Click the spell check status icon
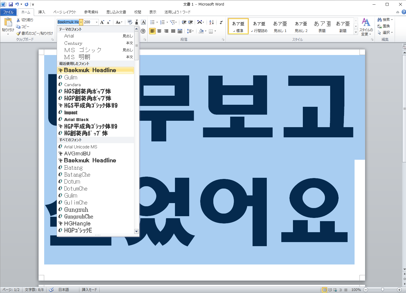This screenshot has height=293, width=406. (x=51, y=290)
